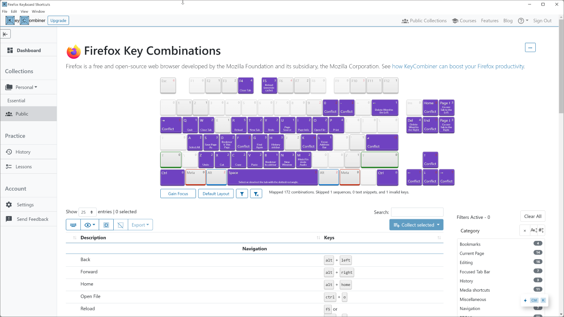Filter by Editing category

click(501, 263)
